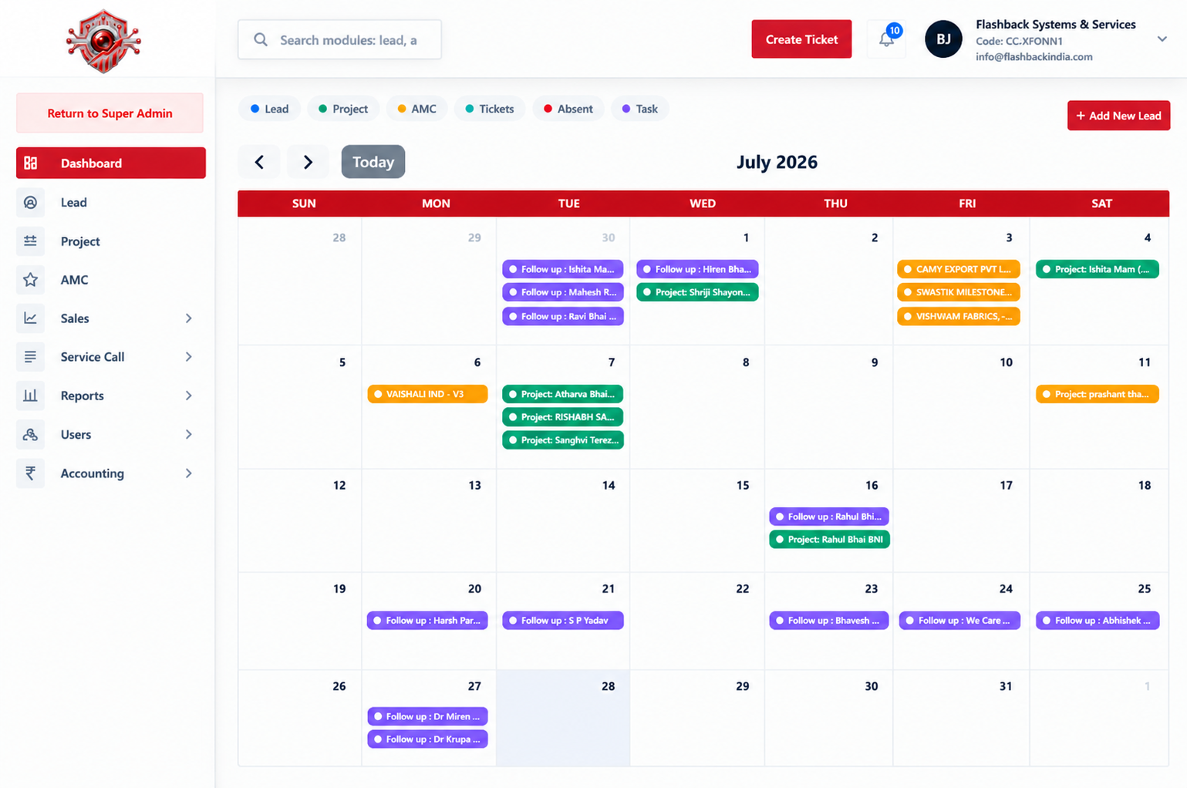Open VAISHALI IND - V3 event
Screen dimensions: 1187x788
click(427, 394)
